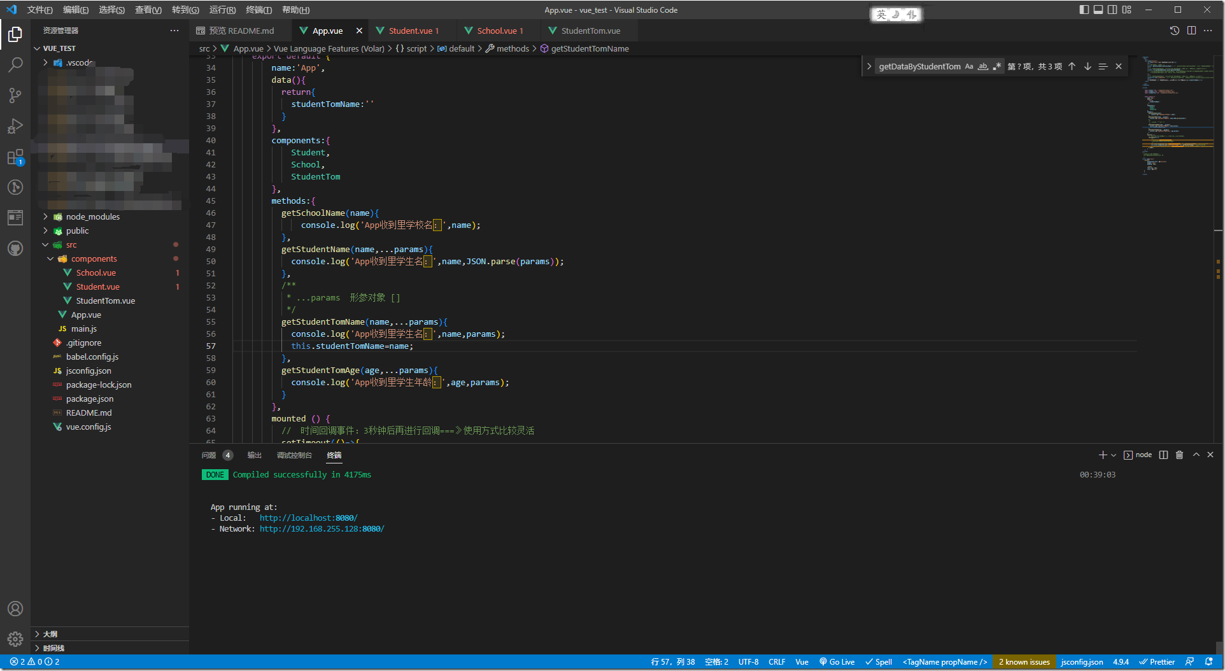The image size is (1225, 671).
Task: Open the Extensions view
Action: (15, 157)
